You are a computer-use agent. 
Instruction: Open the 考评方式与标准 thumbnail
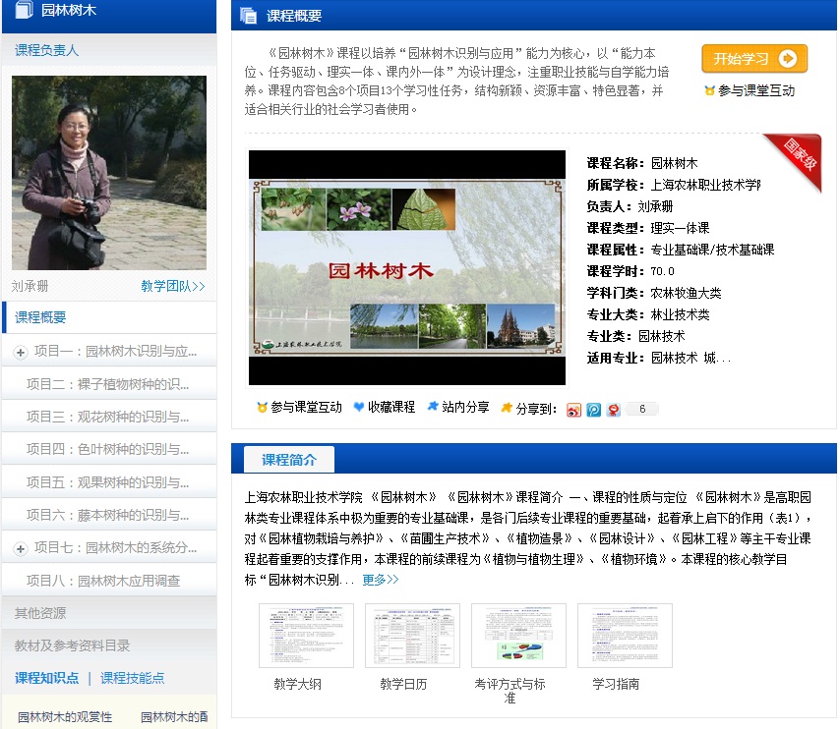tap(518, 636)
